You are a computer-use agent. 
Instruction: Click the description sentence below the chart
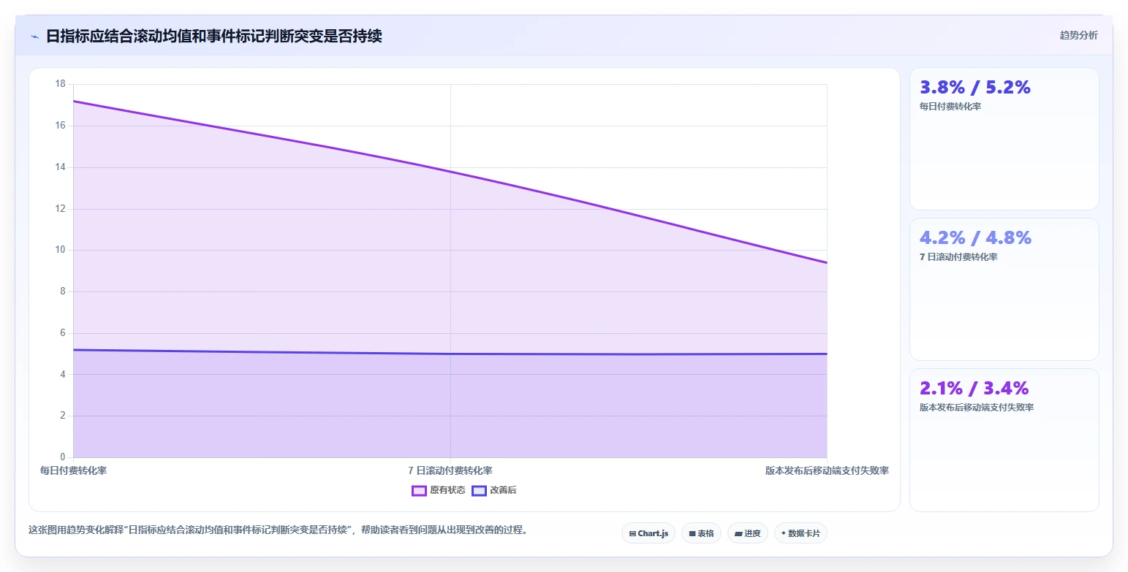click(x=278, y=530)
